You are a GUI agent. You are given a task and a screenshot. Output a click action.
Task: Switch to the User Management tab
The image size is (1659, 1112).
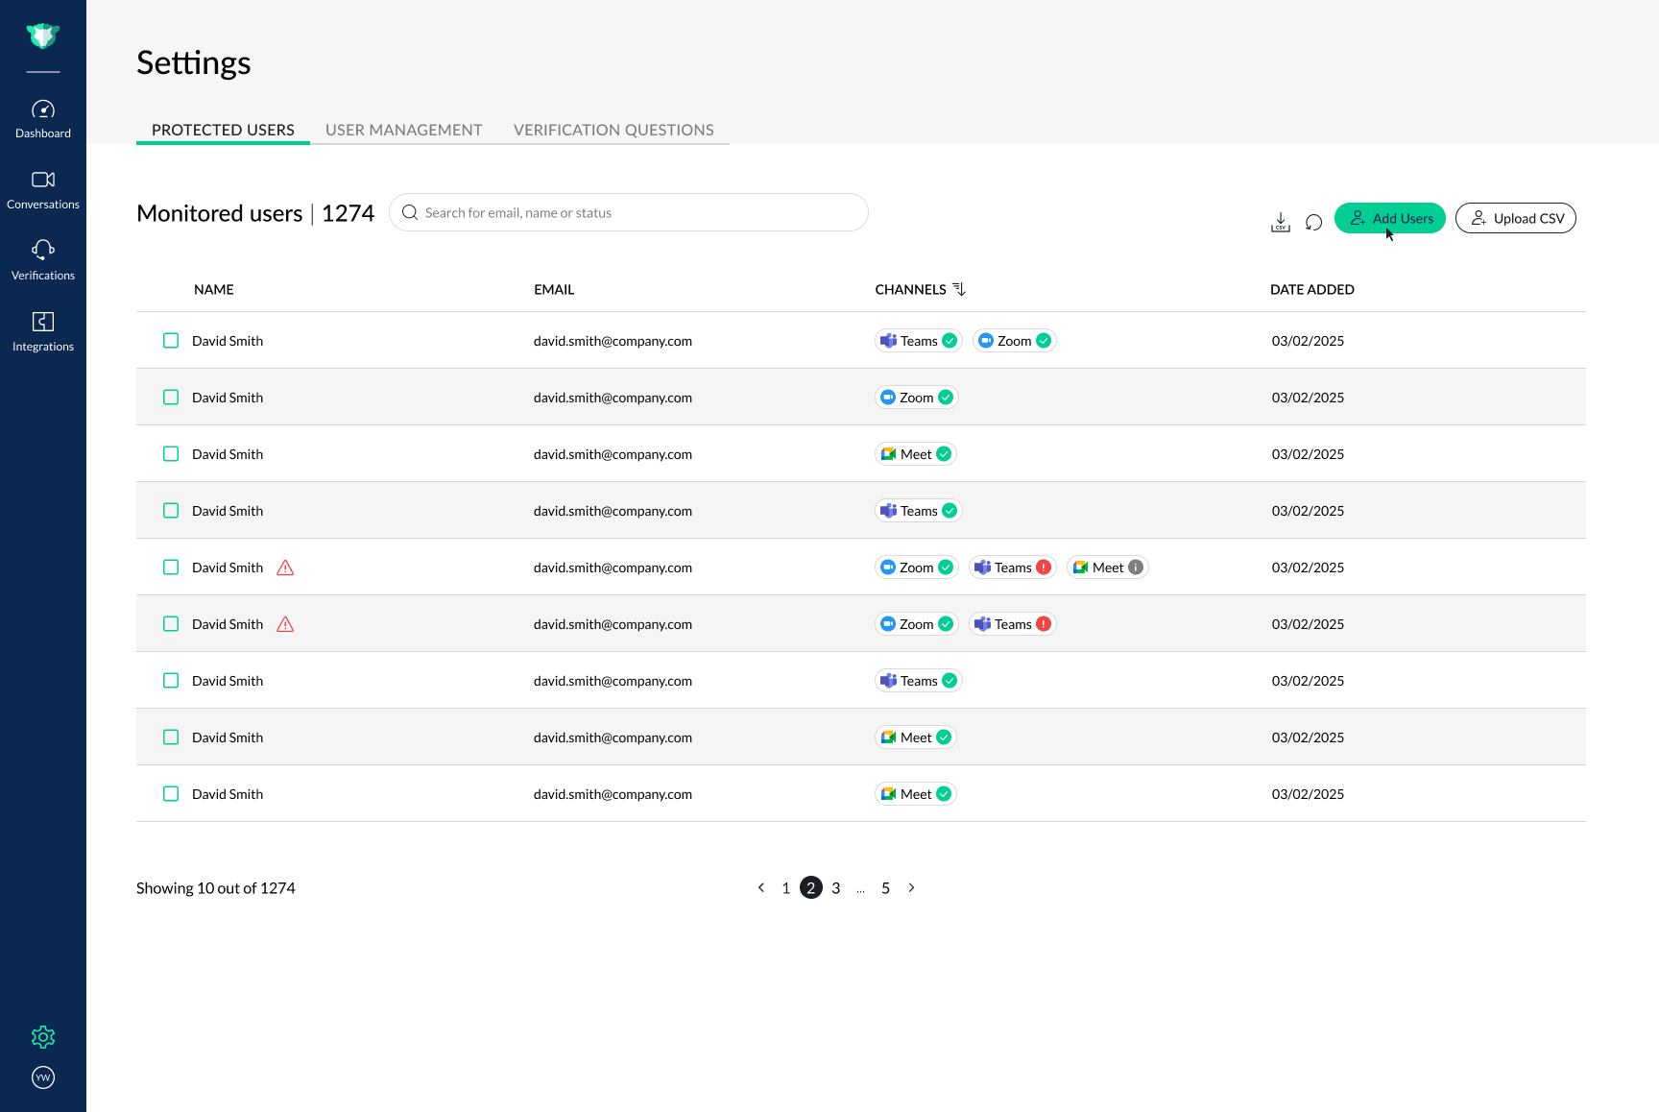point(403,130)
